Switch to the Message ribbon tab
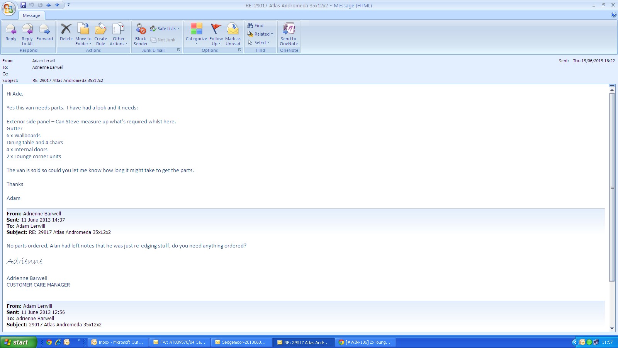Viewport: 618px width, 348px height. pyautogui.click(x=31, y=15)
